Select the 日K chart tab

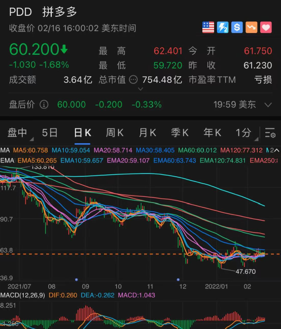[83, 133]
